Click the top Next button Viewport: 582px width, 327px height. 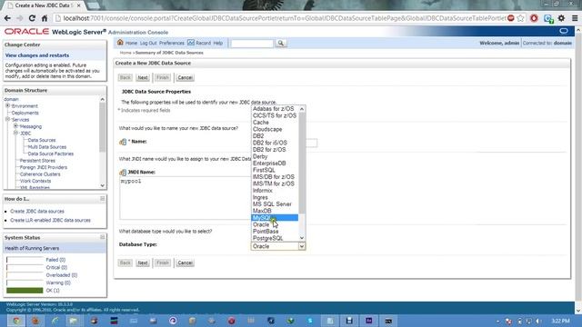point(143,77)
